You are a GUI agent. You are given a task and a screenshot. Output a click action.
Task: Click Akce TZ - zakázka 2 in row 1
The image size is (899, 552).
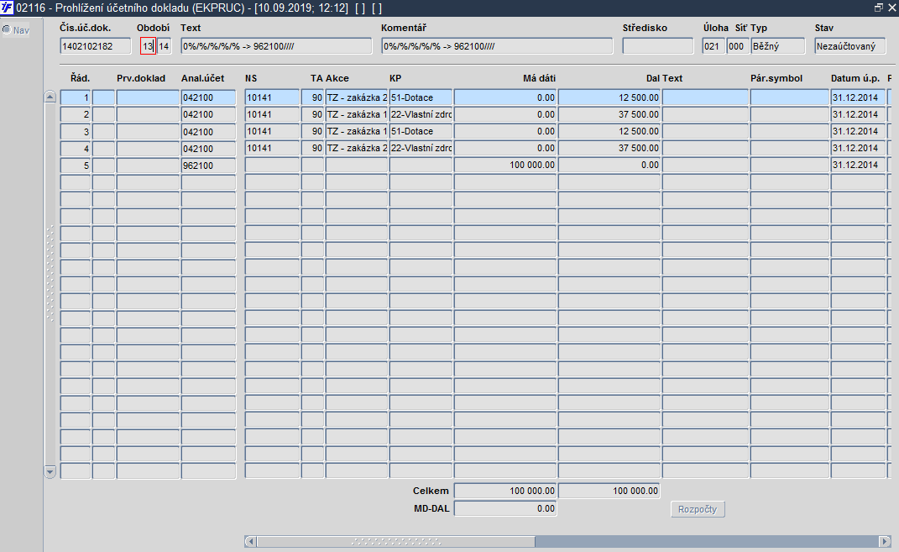pos(358,97)
